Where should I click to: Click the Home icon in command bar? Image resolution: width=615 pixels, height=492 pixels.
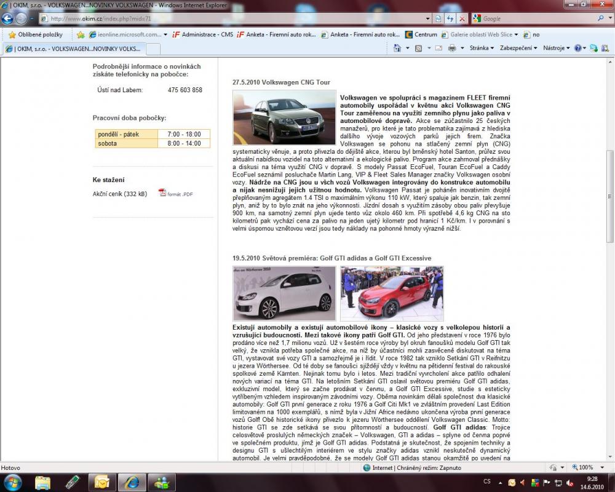[x=397, y=48]
